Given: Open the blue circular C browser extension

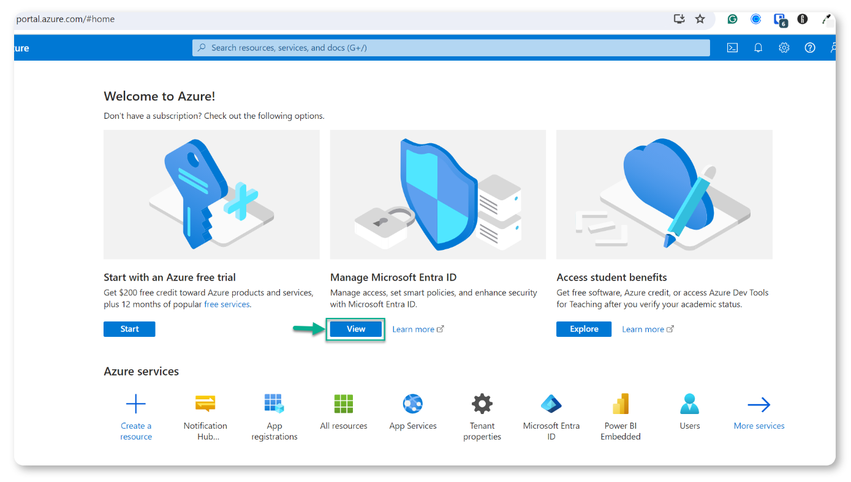Looking at the screenshot, I should [x=756, y=19].
